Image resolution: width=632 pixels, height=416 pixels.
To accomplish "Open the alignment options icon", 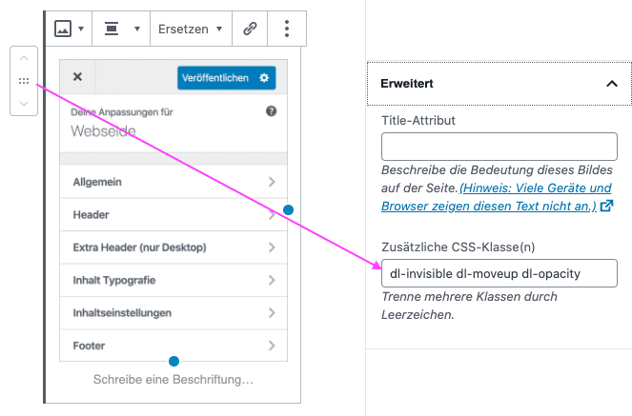I will click(x=112, y=29).
